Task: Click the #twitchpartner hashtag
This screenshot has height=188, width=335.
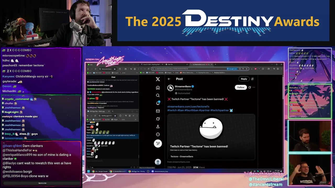Action: (220, 110)
